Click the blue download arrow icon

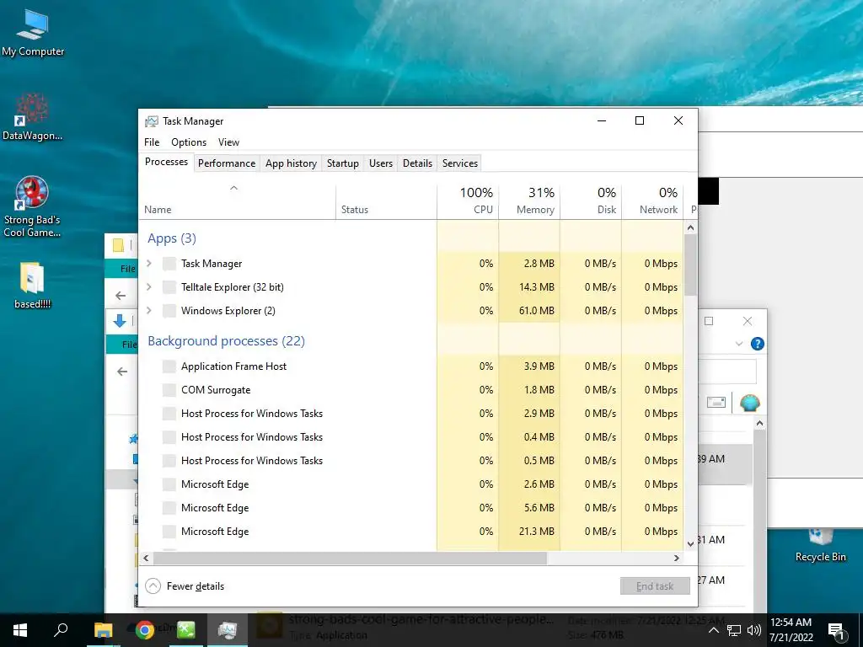(120, 321)
